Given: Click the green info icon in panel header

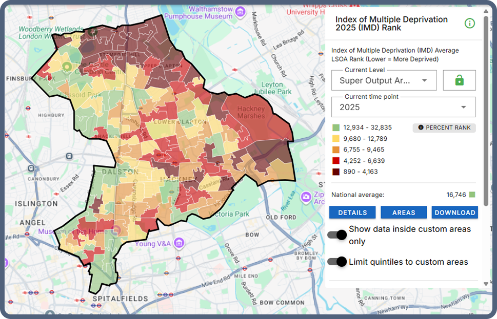Looking at the screenshot, I should pos(469,23).
